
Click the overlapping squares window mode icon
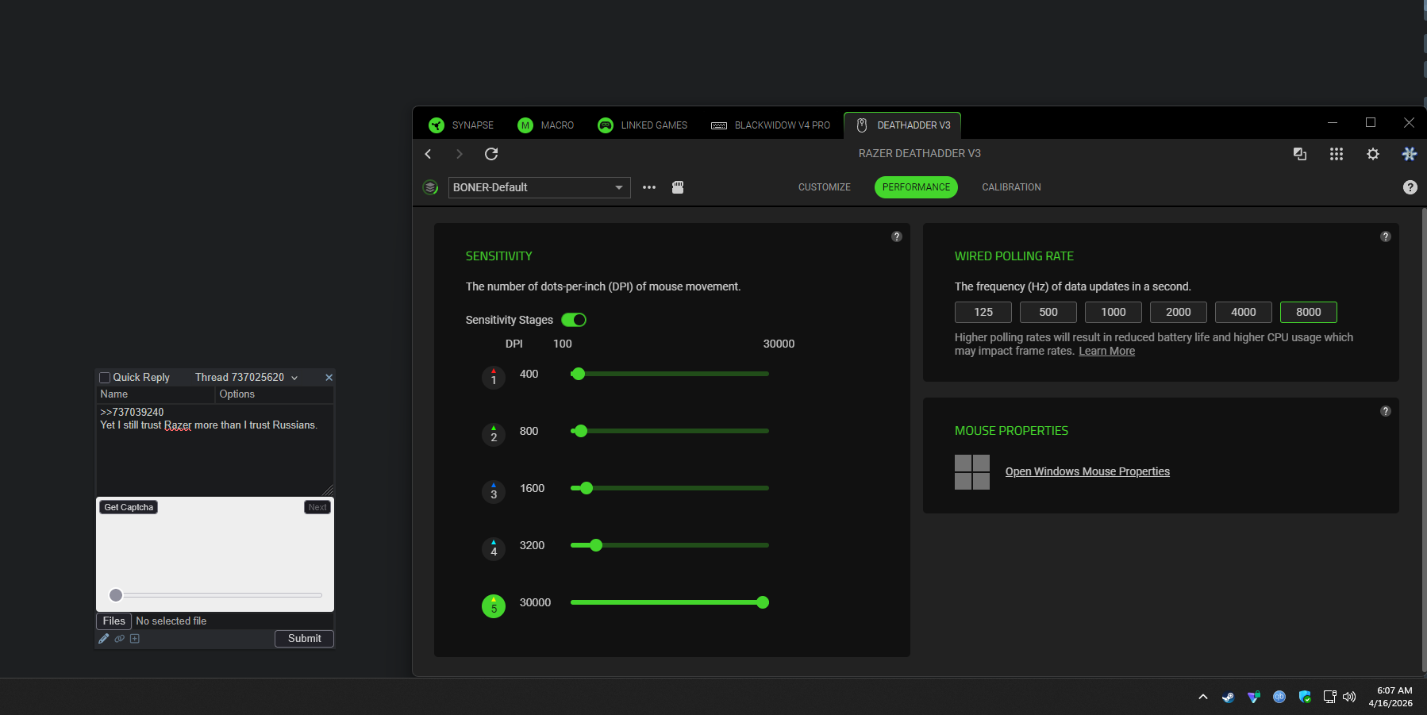tap(1300, 154)
